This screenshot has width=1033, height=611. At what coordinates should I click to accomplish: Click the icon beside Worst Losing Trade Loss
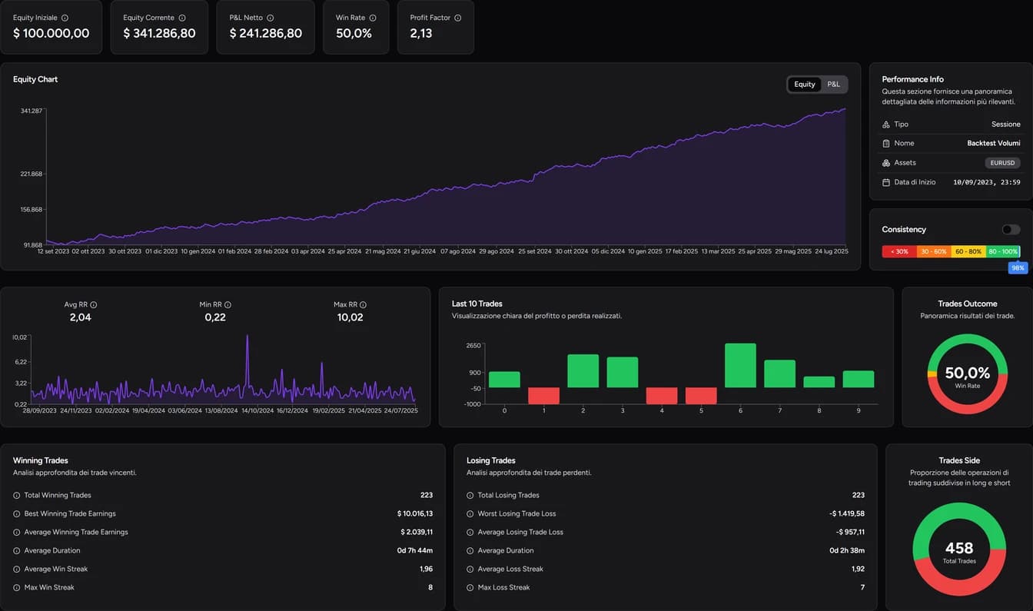click(470, 513)
